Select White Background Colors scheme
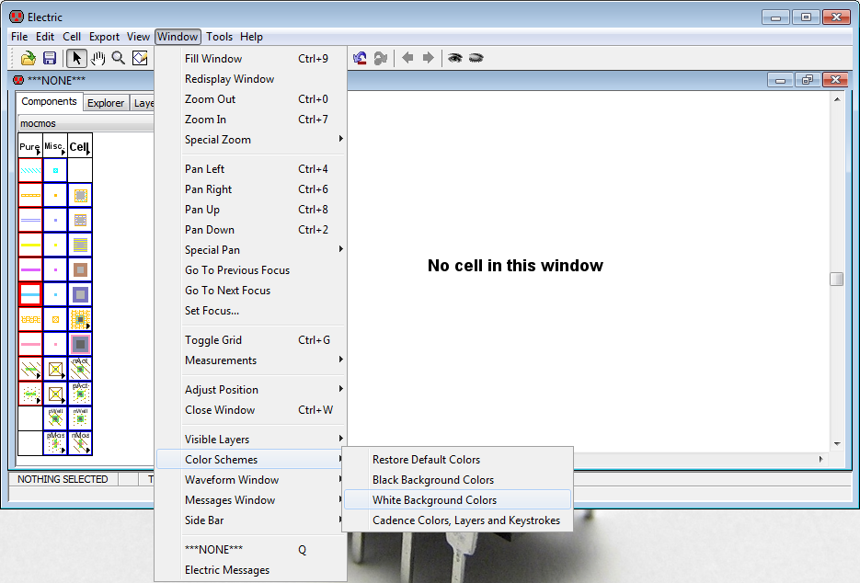 [434, 500]
